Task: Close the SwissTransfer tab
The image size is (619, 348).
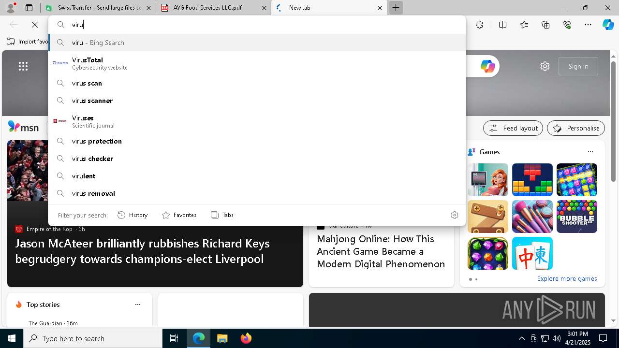Action: coord(148,8)
